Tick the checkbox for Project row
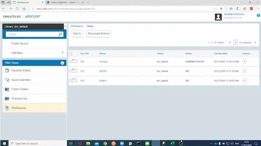The height and width of the screenshot is (146, 261). tap(70, 80)
